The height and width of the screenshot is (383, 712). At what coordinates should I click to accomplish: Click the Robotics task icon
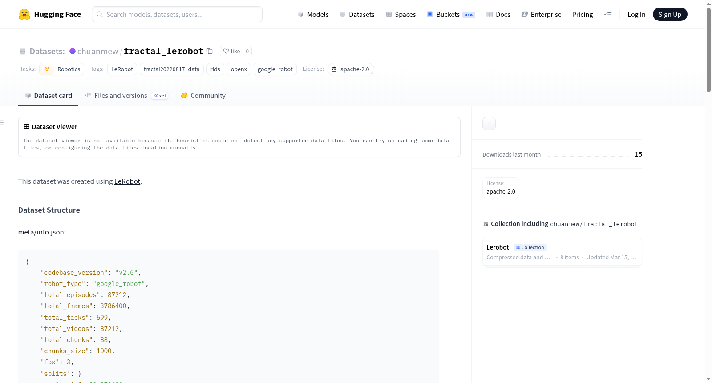(x=47, y=69)
